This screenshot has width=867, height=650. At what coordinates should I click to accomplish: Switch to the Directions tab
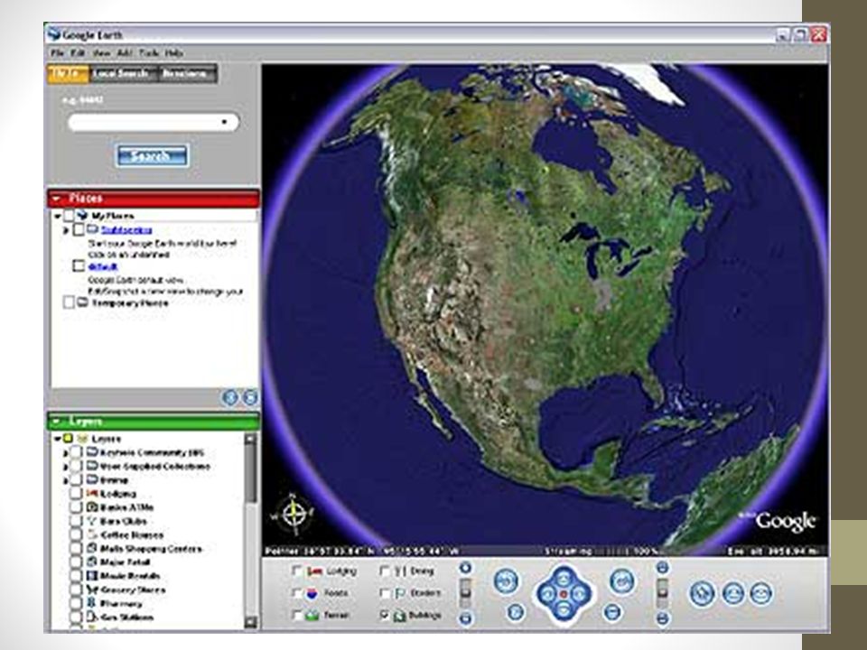tap(187, 73)
